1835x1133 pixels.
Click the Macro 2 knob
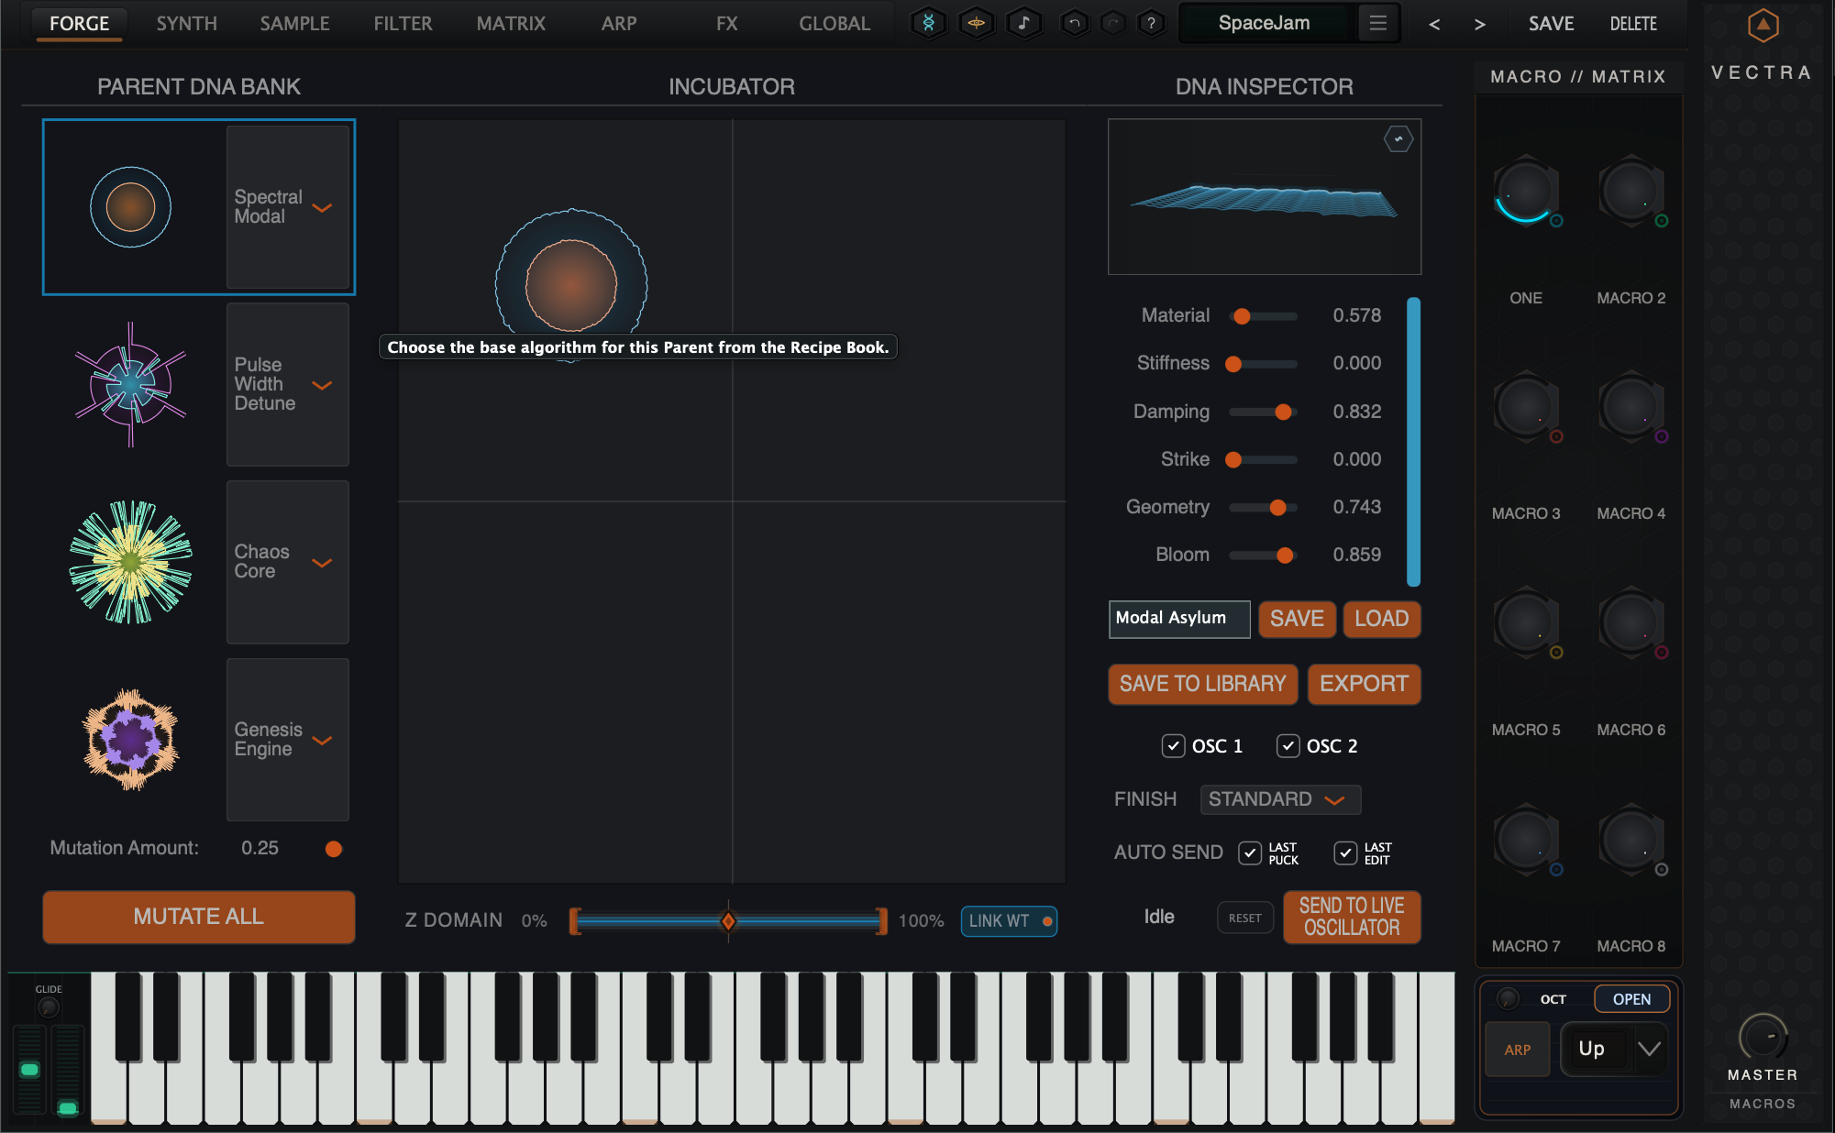point(1630,192)
